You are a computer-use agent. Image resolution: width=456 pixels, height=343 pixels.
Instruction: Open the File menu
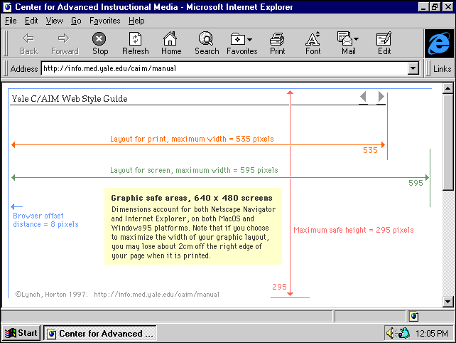(11, 21)
